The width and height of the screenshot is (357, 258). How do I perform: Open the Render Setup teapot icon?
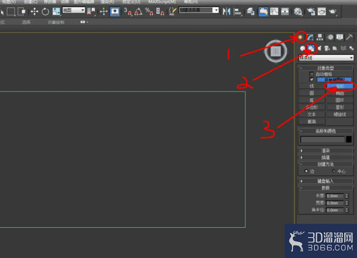click(311, 12)
